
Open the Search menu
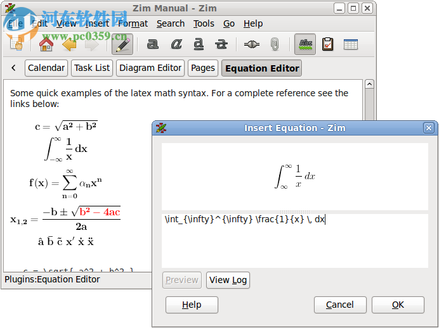[x=171, y=24]
